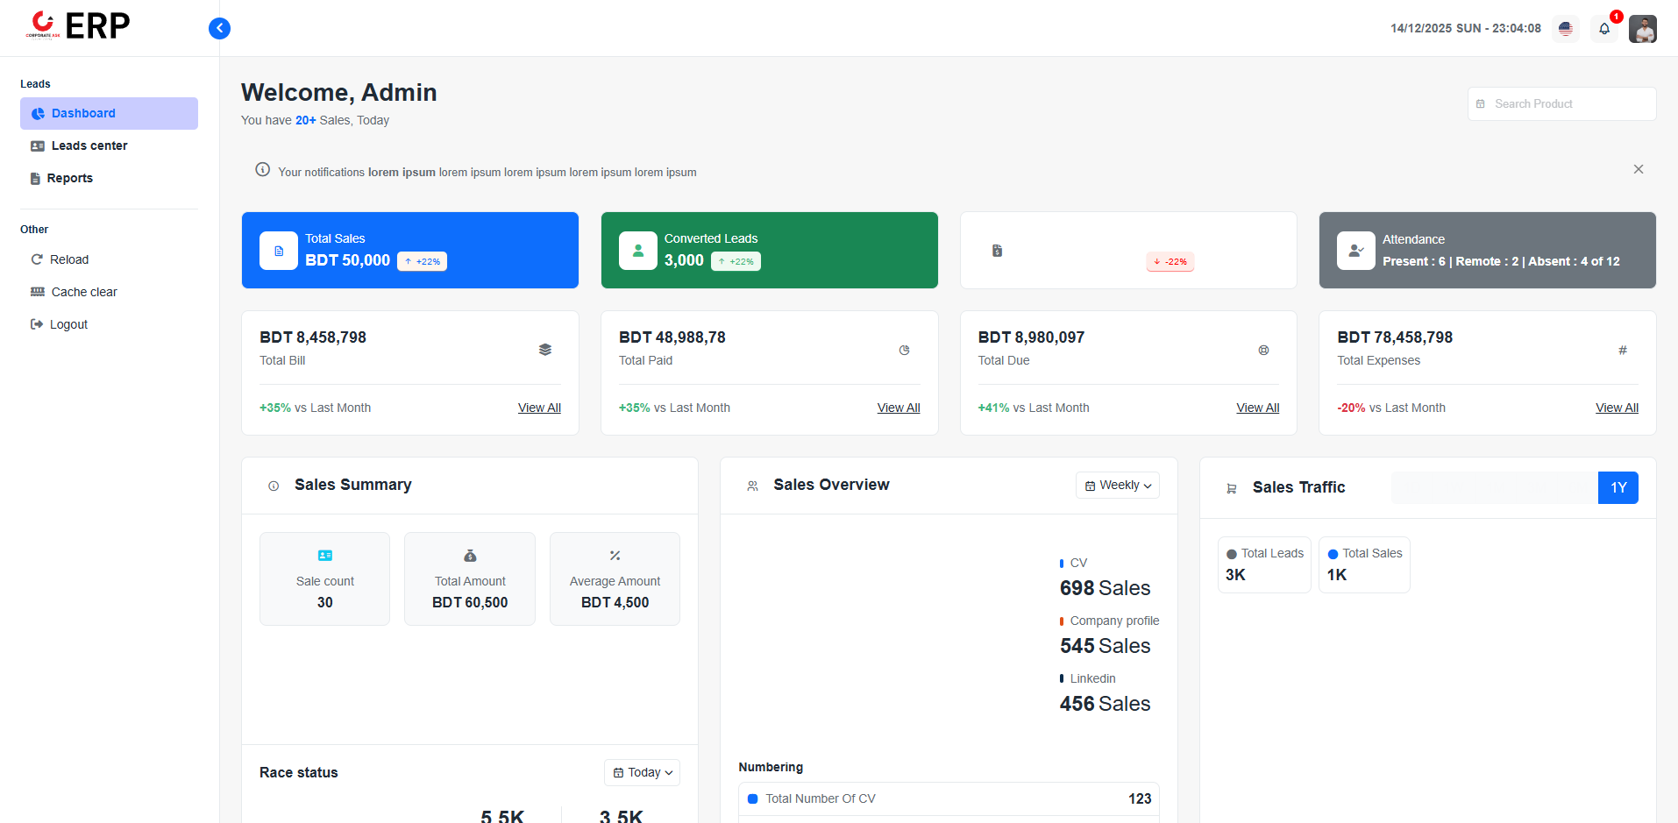Click the Converted Leads person icon
Image resolution: width=1678 pixels, height=823 pixels.
tap(637, 251)
